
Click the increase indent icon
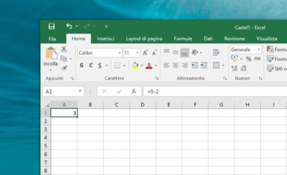tap(204, 65)
